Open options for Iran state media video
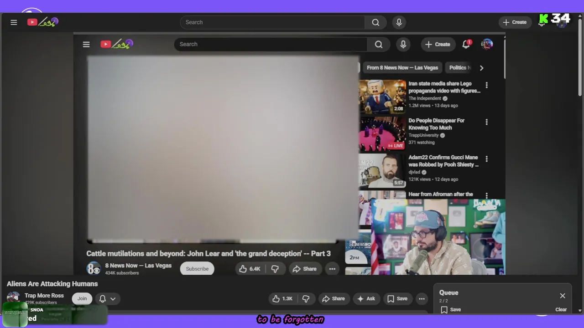 (x=486, y=85)
